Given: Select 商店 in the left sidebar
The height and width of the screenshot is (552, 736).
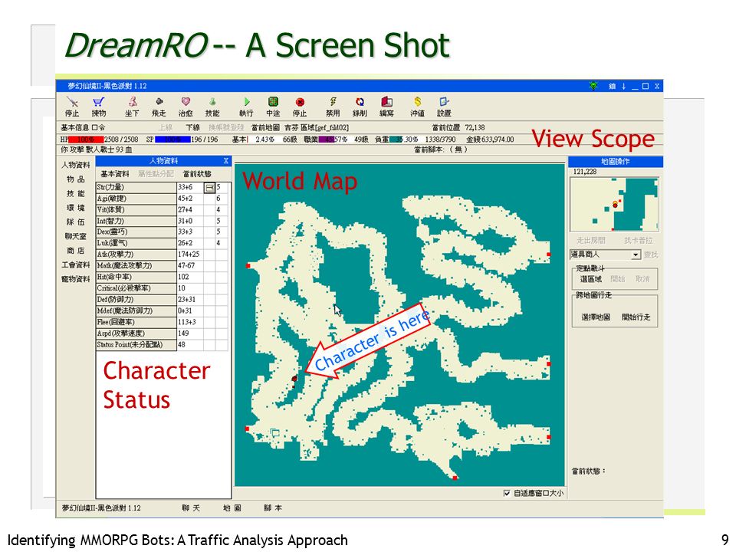Looking at the screenshot, I should [x=76, y=251].
